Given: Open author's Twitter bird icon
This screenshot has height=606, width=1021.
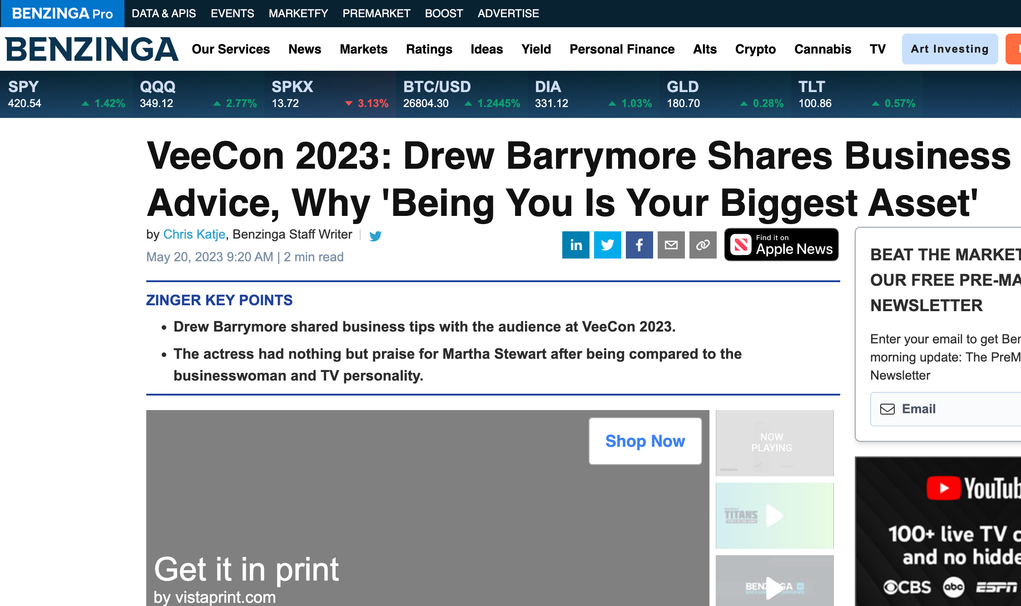Looking at the screenshot, I should pyautogui.click(x=375, y=236).
